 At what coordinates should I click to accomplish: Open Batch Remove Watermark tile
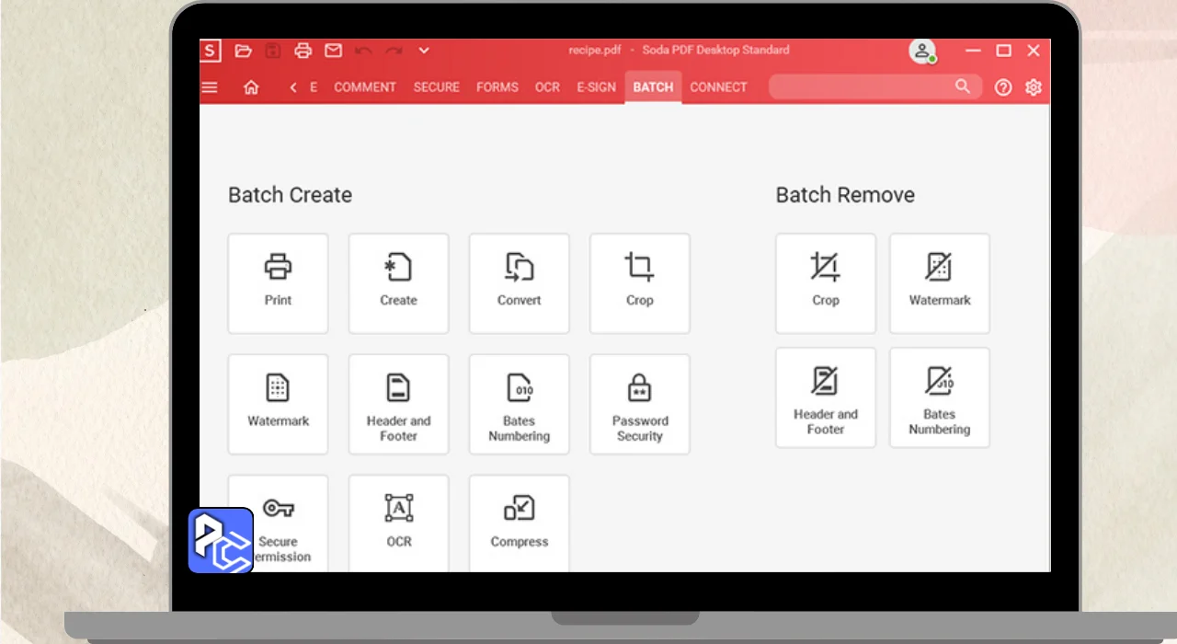click(939, 283)
